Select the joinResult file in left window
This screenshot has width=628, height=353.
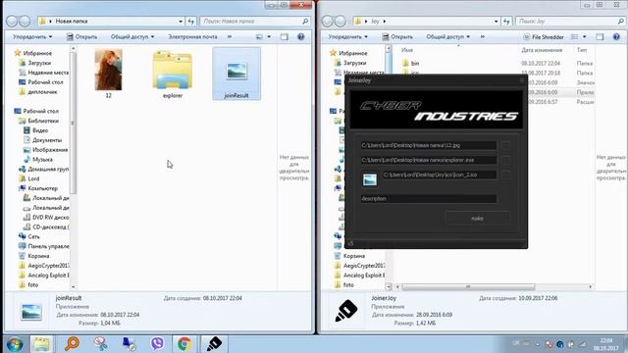click(x=236, y=74)
